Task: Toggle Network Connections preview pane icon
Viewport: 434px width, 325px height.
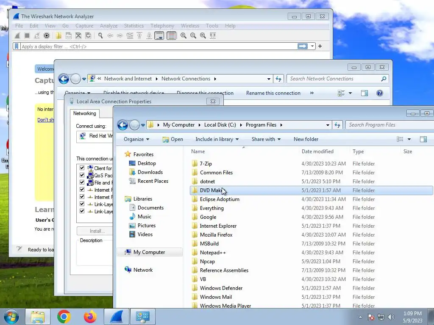Action: 364,93
